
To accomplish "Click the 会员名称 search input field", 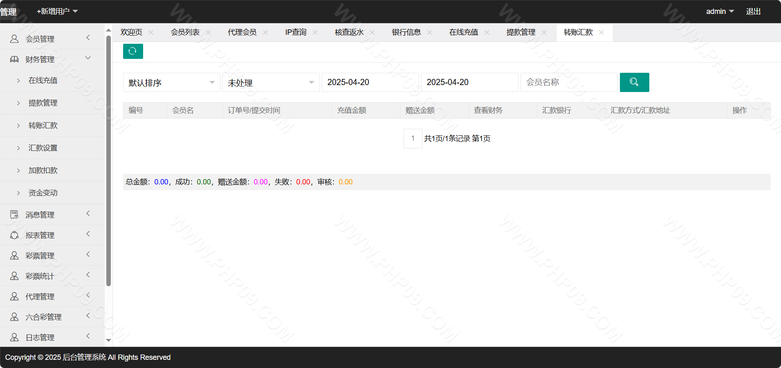I will pyautogui.click(x=568, y=83).
